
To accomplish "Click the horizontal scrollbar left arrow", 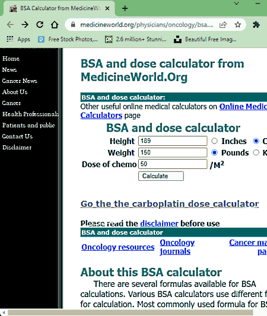I will click(x=4, y=312).
